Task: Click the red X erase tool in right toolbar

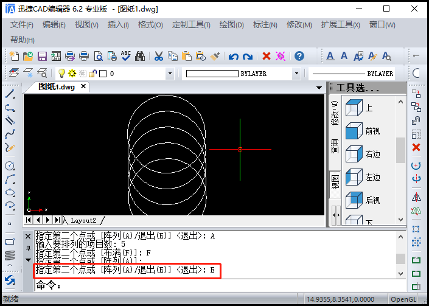Action: (416, 147)
